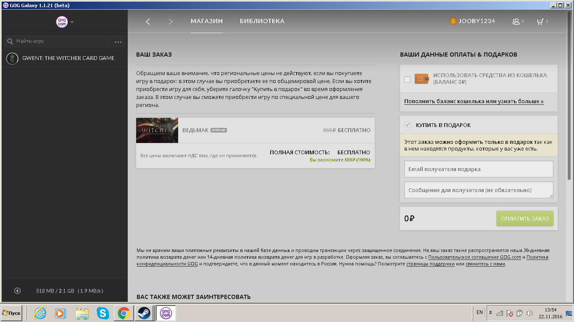Click the "Ваш заказ" heading

(x=154, y=55)
